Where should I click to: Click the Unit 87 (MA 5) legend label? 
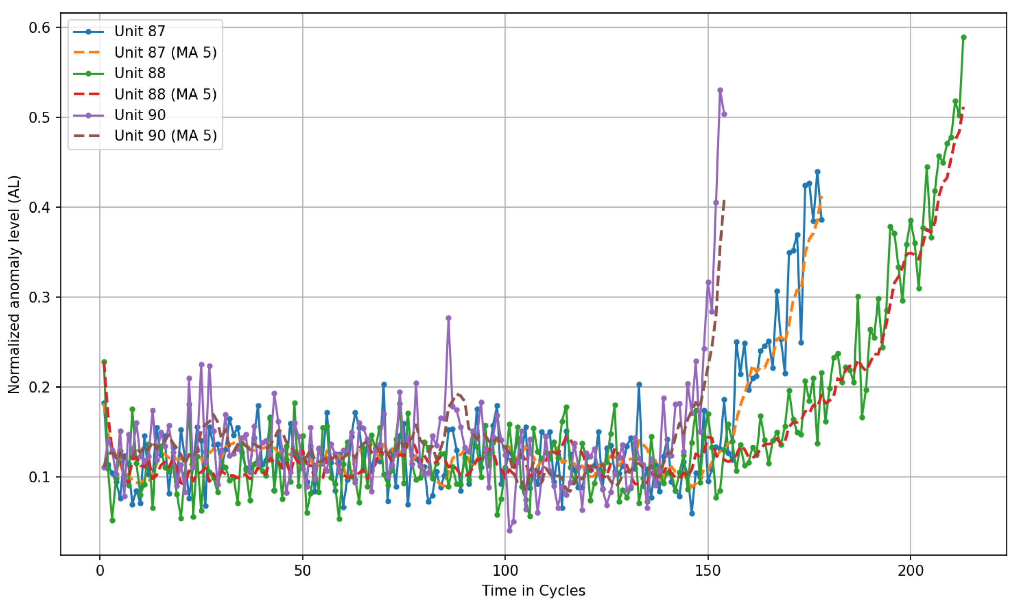pyautogui.click(x=165, y=52)
